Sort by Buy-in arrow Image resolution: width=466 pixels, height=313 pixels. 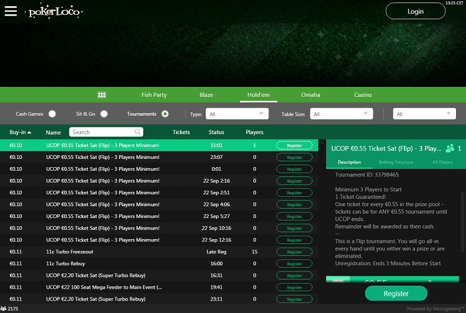[x=29, y=132]
